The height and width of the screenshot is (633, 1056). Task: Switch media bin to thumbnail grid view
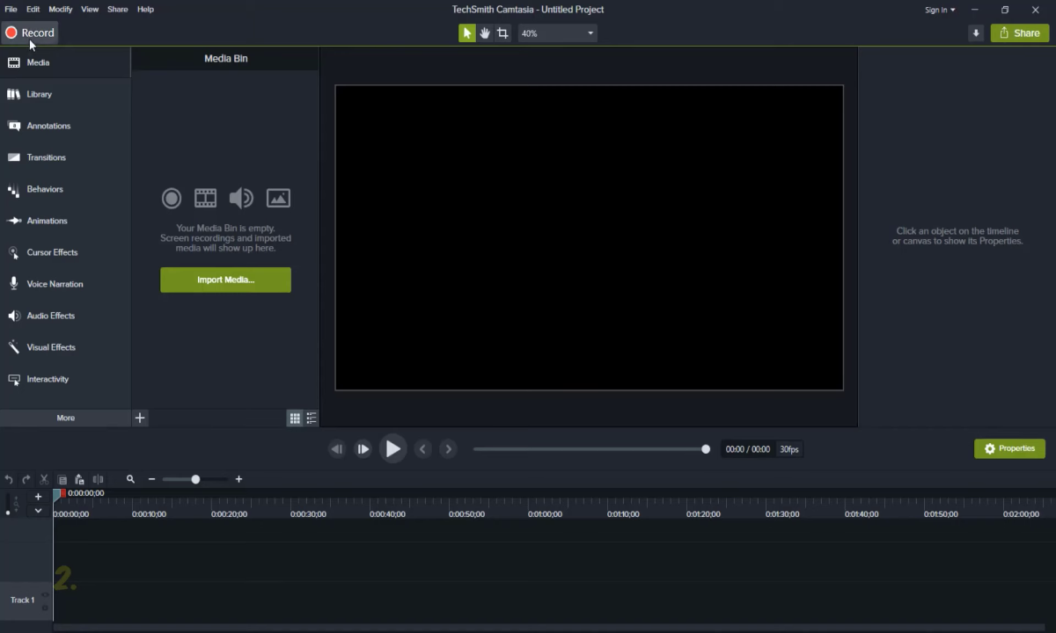[295, 418]
